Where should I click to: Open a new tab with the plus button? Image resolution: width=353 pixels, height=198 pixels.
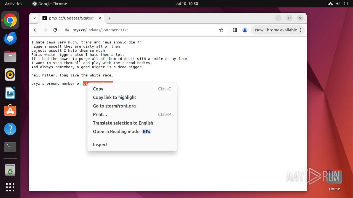click(x=110, y=18)
